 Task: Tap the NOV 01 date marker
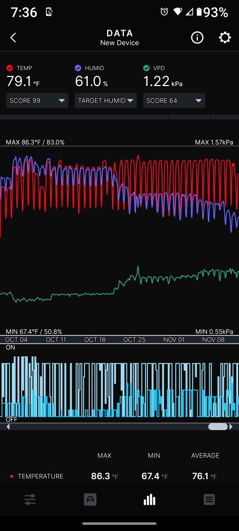click(x=173, y=340)
